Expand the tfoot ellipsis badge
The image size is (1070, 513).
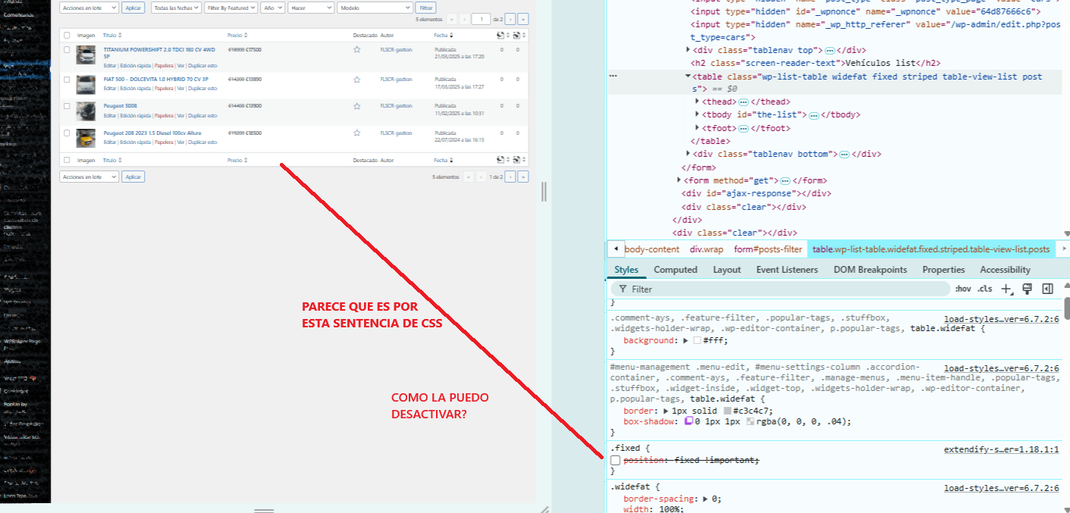click(743, 129)
